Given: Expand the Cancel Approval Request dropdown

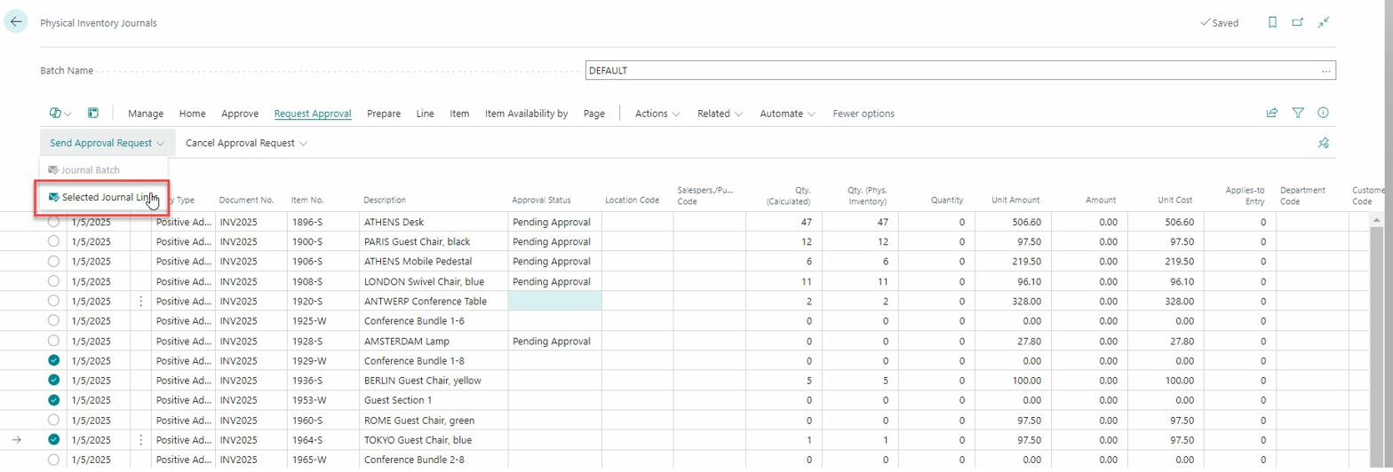Looking at the screenshot, I should pos(246,143).
